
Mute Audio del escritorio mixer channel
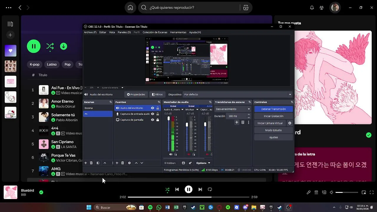(171, 154)
